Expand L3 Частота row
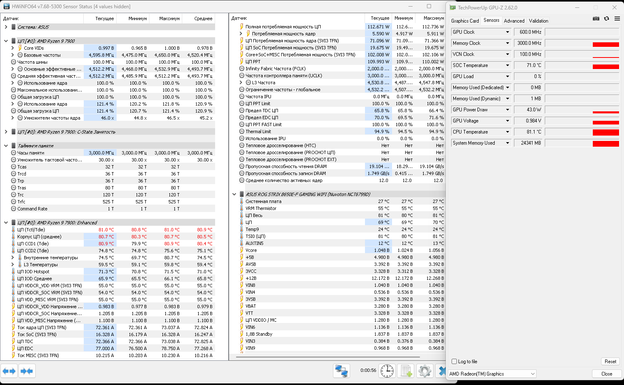 tap(241, 83)
